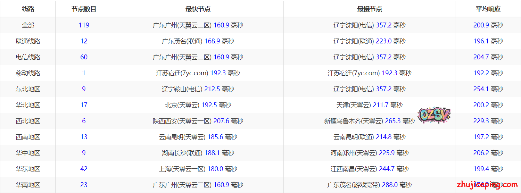This screenshot has width=521, height=193.
Task: Click 天津(天翼云) 211.7 毫秒 slowest node
Action: [369, 105]
